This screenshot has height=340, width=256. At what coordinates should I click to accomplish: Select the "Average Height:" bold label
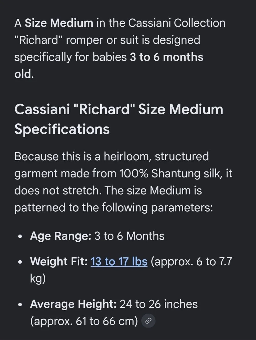[73, 304]
